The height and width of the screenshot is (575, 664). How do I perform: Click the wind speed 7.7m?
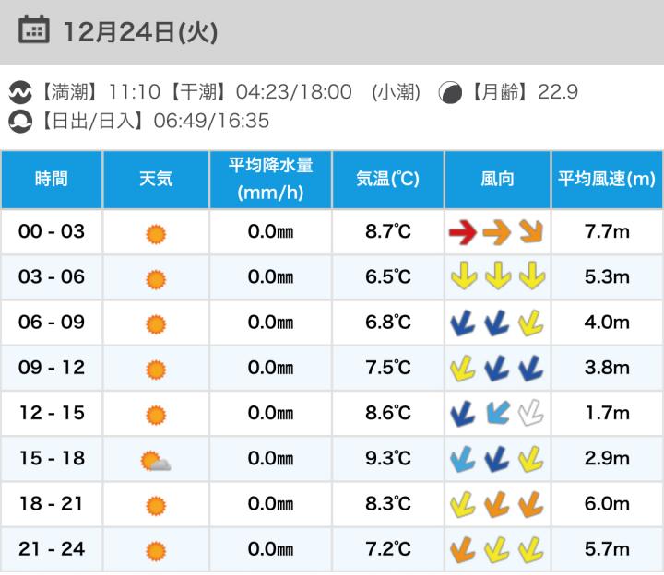607,231
